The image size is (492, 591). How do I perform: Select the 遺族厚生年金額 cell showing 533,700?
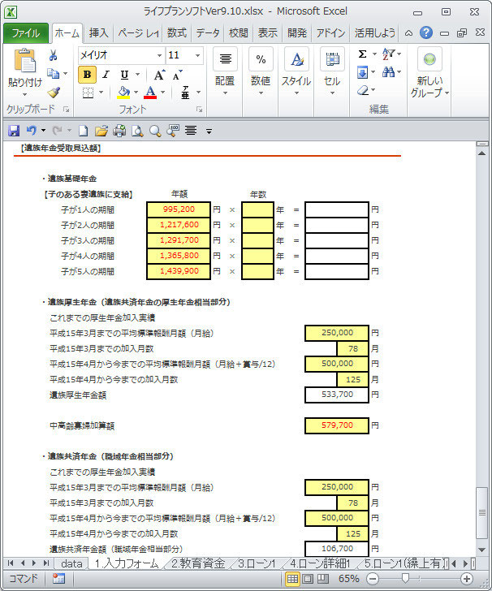coord(337,395)
